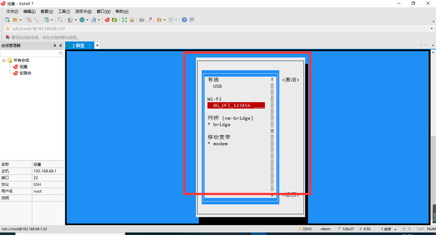Expand the Encoding globe dropdown arrow
The width and height of the screenshot is (436, 235).
pyautogui.click(x=87, y=20)
